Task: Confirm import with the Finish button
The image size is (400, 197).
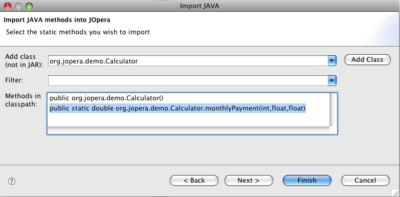Action: [x=307, y=181]
